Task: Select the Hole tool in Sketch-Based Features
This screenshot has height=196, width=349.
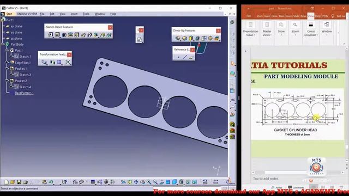Action: 77,35
